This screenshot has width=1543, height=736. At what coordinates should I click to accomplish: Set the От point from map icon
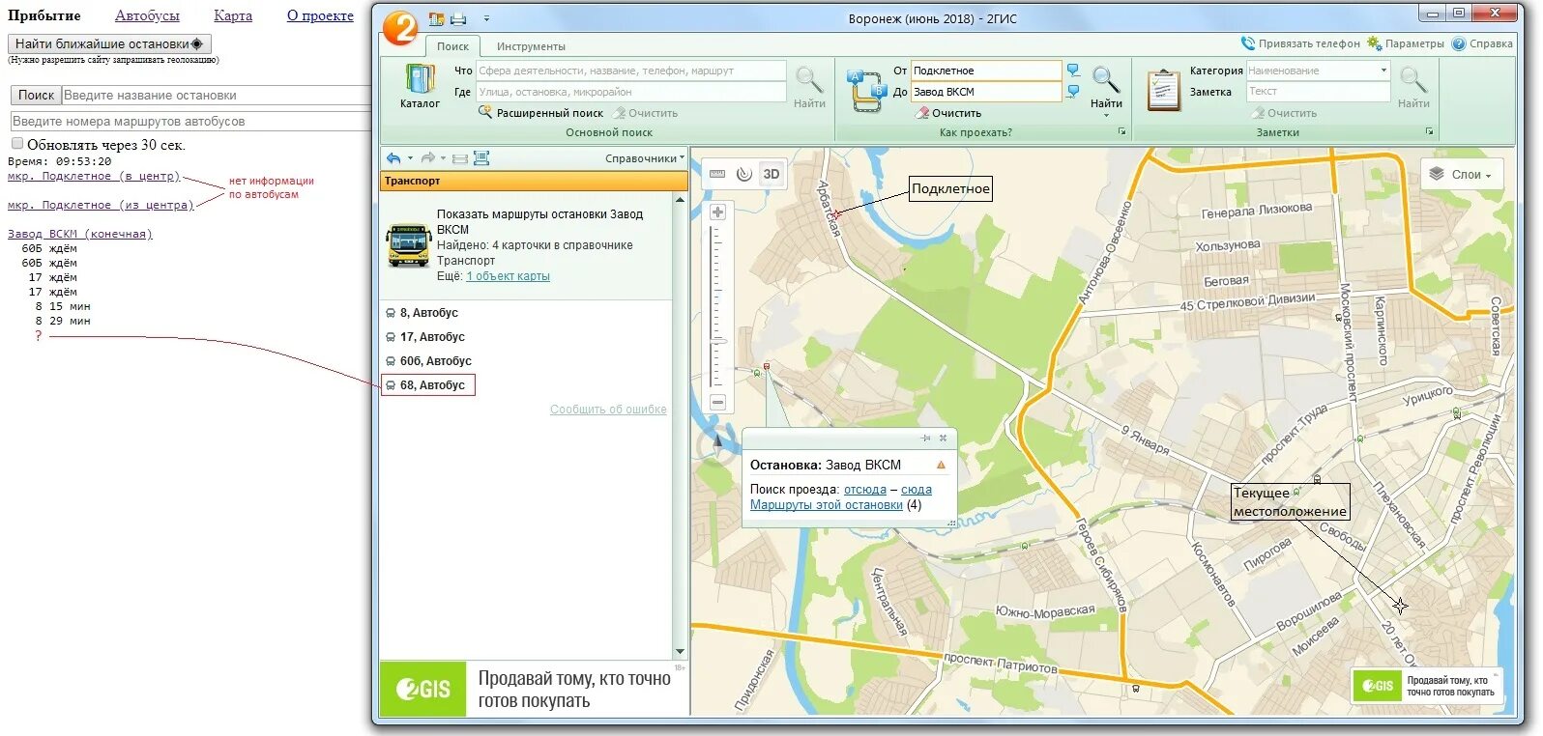point(1073,71)
